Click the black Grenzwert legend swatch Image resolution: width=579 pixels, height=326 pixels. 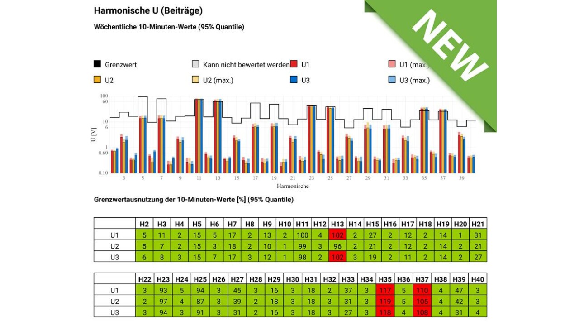pos(97,64)
